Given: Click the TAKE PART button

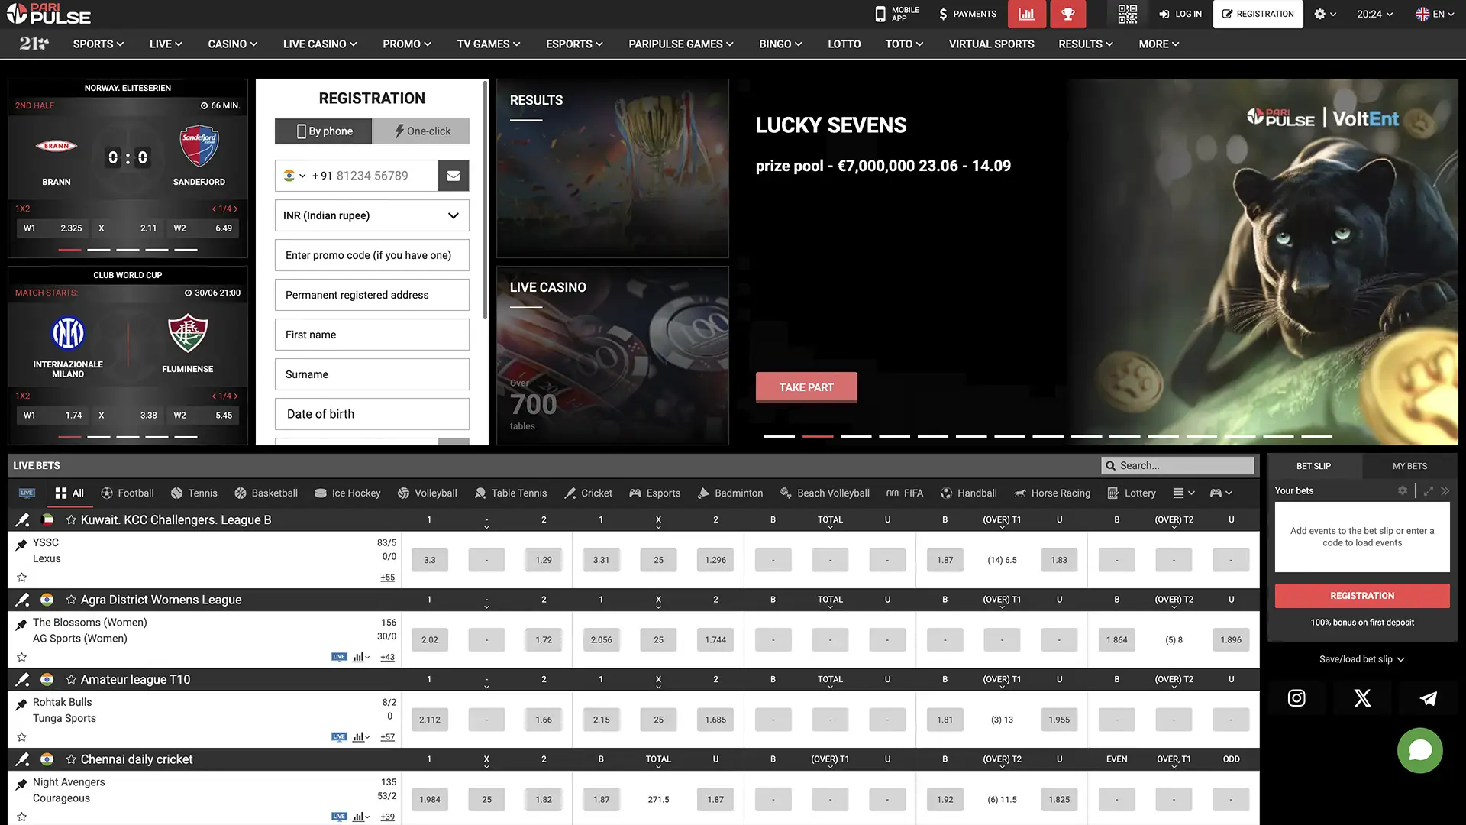Looking at the screenshot, I should 806,387.
